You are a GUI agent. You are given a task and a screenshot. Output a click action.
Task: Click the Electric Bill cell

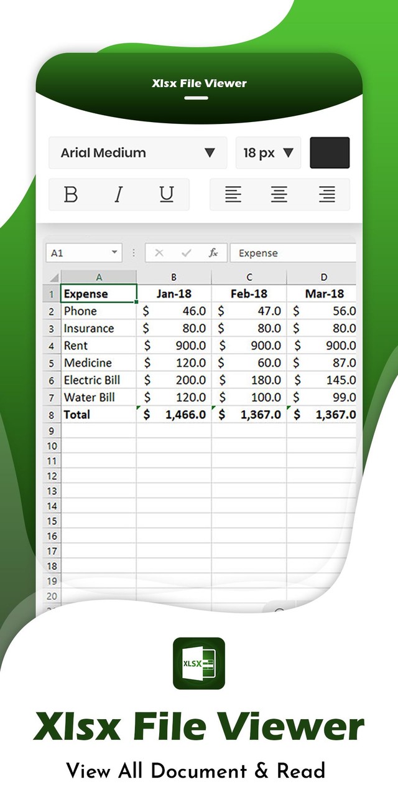pos(98,380)
